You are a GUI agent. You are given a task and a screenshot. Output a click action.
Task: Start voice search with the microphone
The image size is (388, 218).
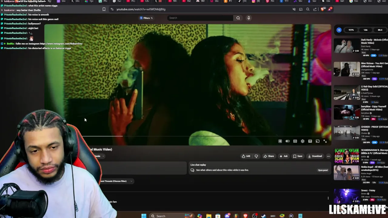249,18
